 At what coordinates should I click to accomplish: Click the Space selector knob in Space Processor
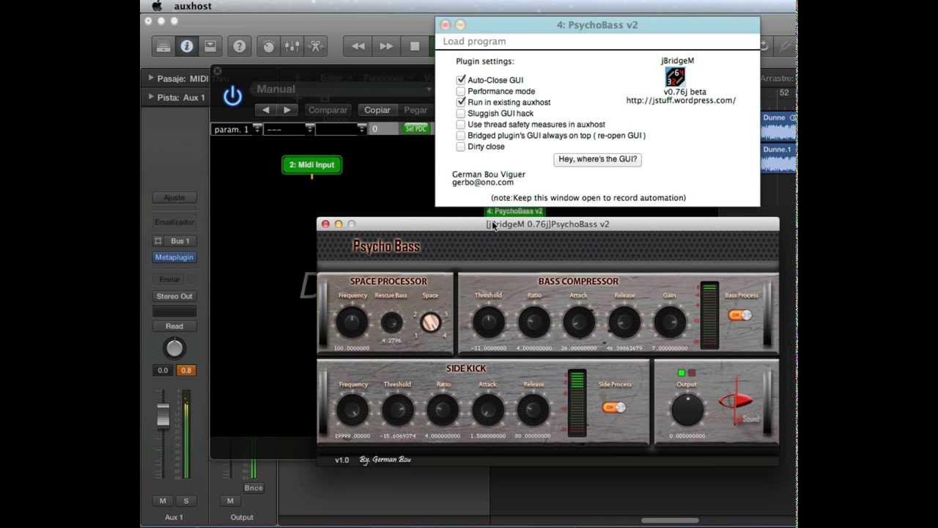pyautogui.click(x=430, y=322)
